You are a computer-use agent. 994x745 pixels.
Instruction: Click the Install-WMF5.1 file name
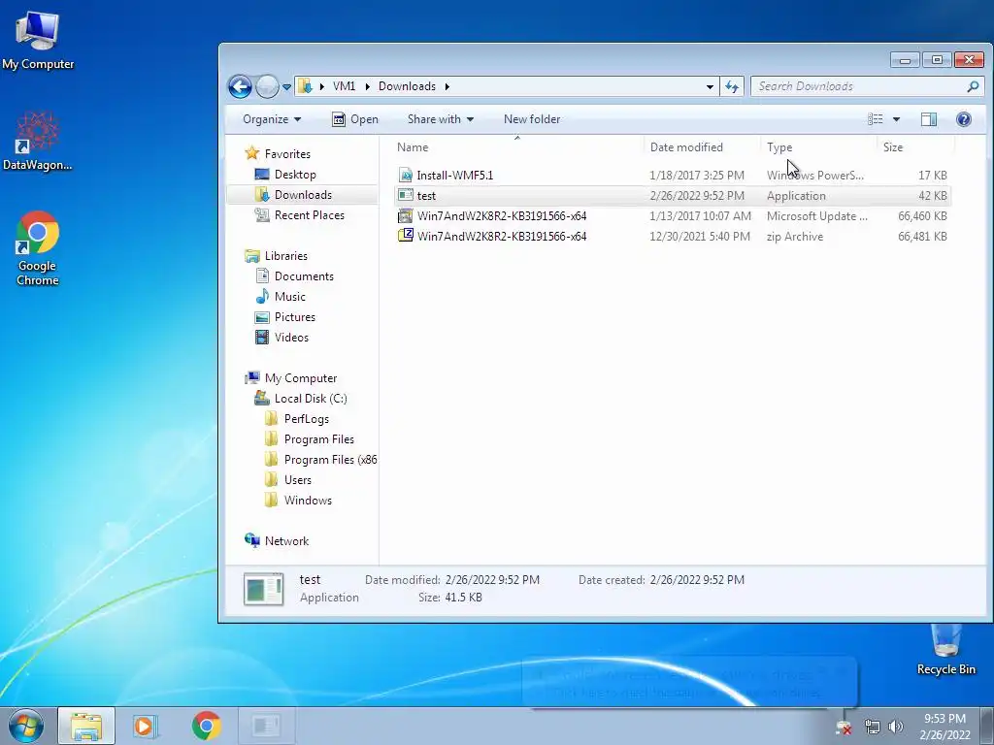pyautogui.click(x=455, y=176)
